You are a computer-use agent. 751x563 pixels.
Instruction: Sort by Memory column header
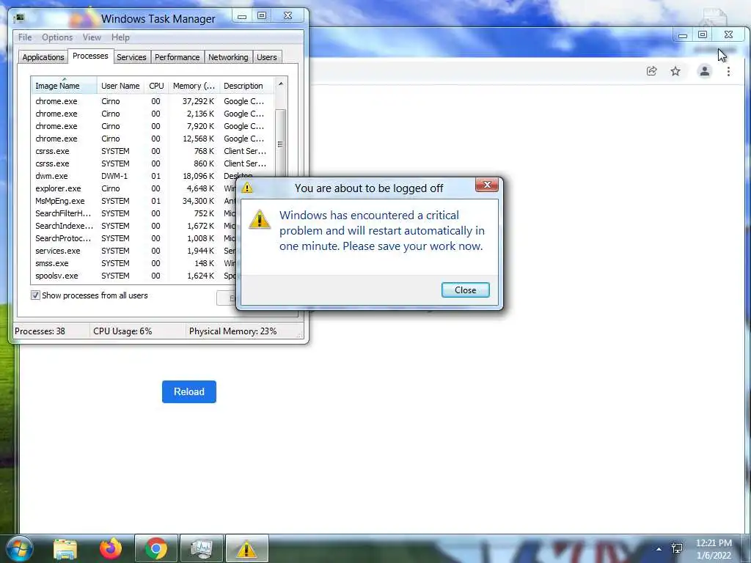pyautogui.click(x=194, y=86)
